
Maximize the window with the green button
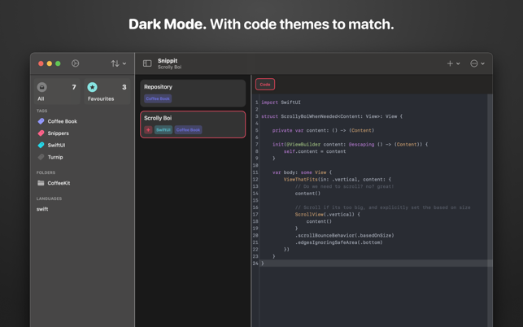pos(58,63)
